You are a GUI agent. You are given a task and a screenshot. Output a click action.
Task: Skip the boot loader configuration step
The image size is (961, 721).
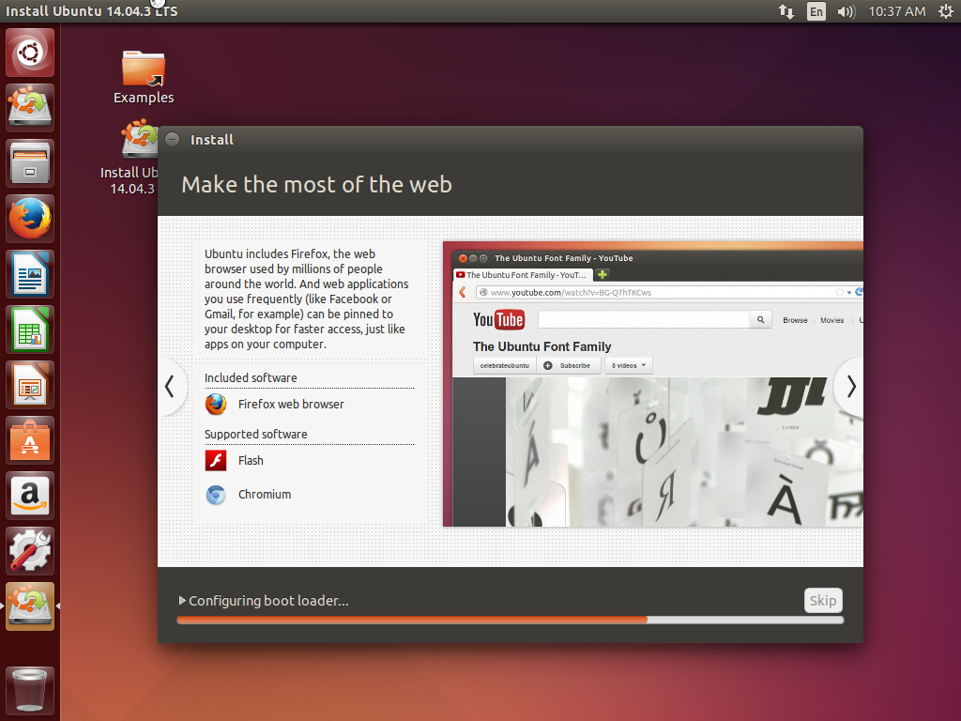(823, 600)
